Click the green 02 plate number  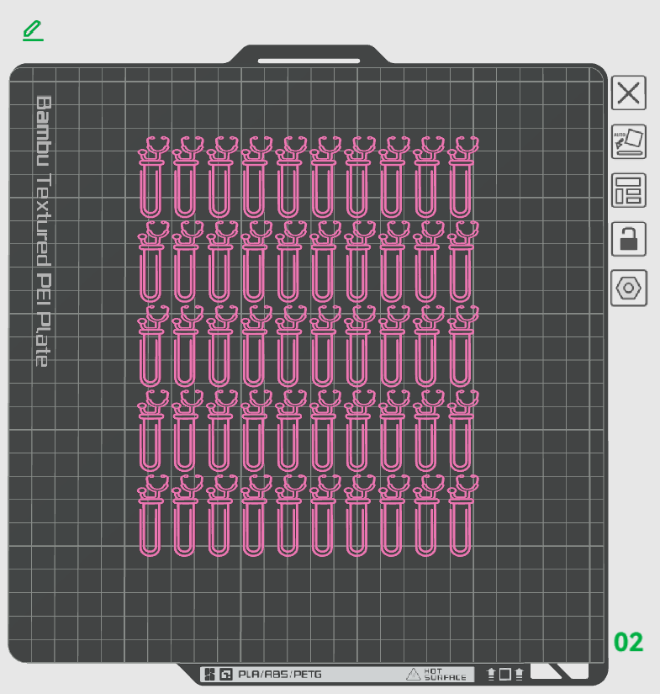point(628,642)
